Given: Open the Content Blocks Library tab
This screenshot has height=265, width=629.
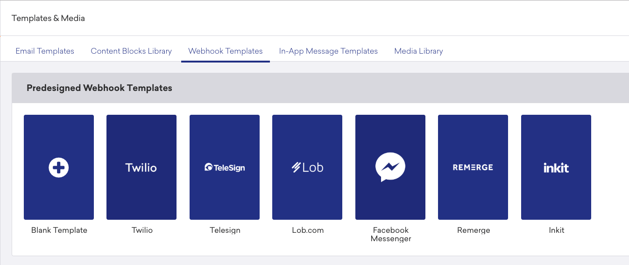Looking at the screenshot, I should click(131, 51).
